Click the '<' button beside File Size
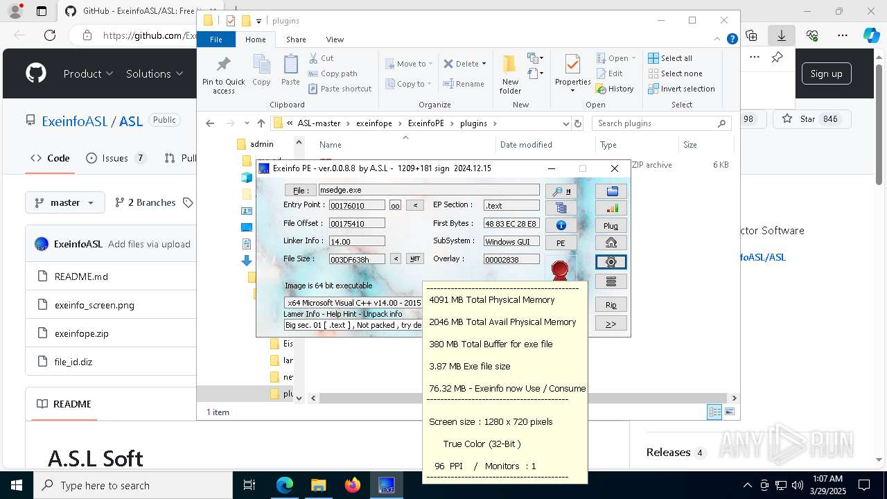 pos(395,259)
